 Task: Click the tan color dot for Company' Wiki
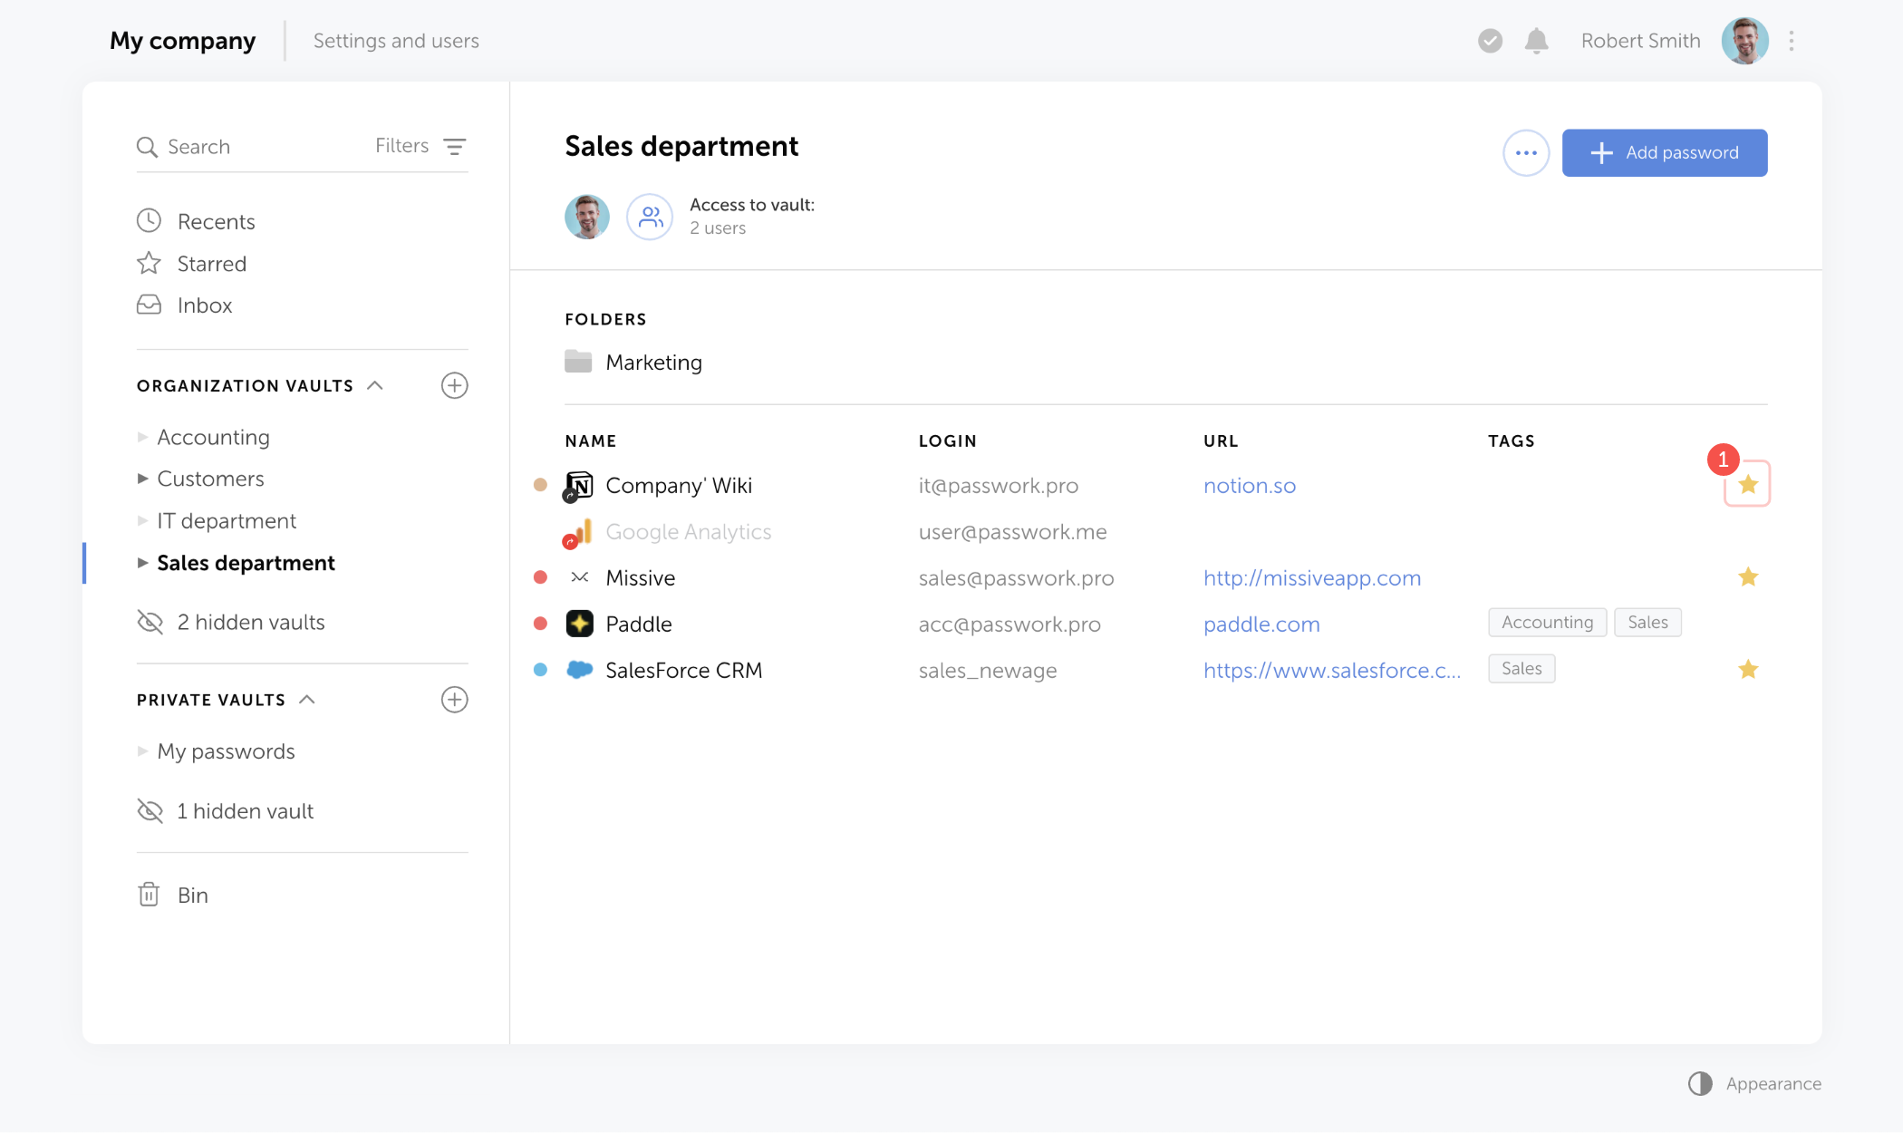(540, 485)
